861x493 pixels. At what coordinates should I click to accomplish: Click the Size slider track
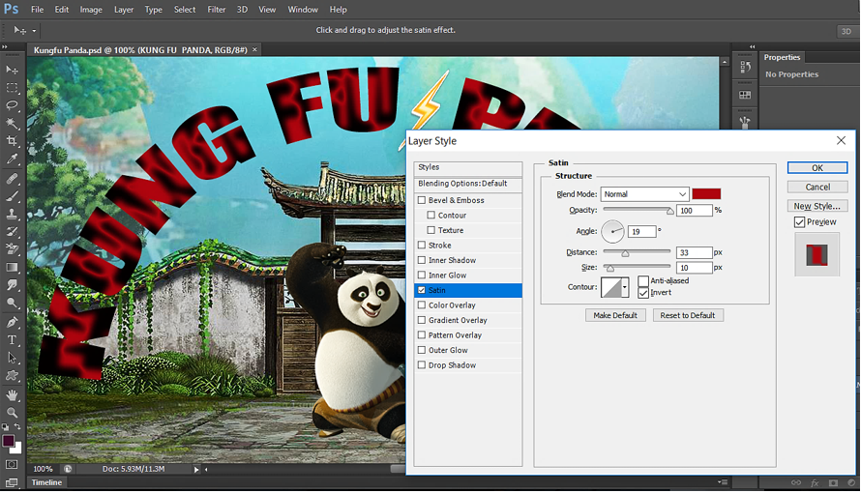pos(637,267)
